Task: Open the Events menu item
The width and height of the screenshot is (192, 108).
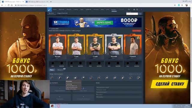Action: click(76, 9)
